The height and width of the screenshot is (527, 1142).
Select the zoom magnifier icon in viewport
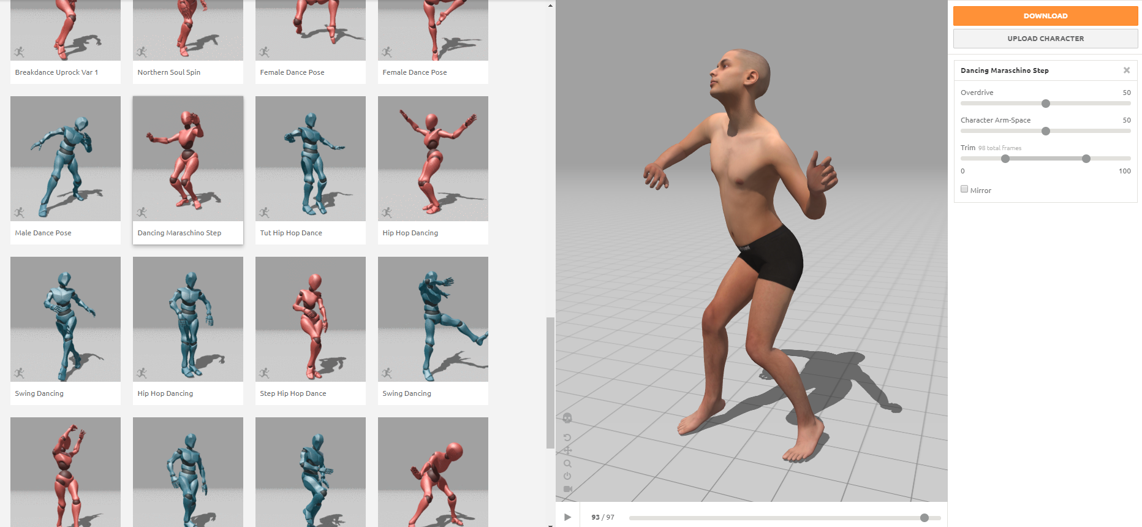point(567,463)
